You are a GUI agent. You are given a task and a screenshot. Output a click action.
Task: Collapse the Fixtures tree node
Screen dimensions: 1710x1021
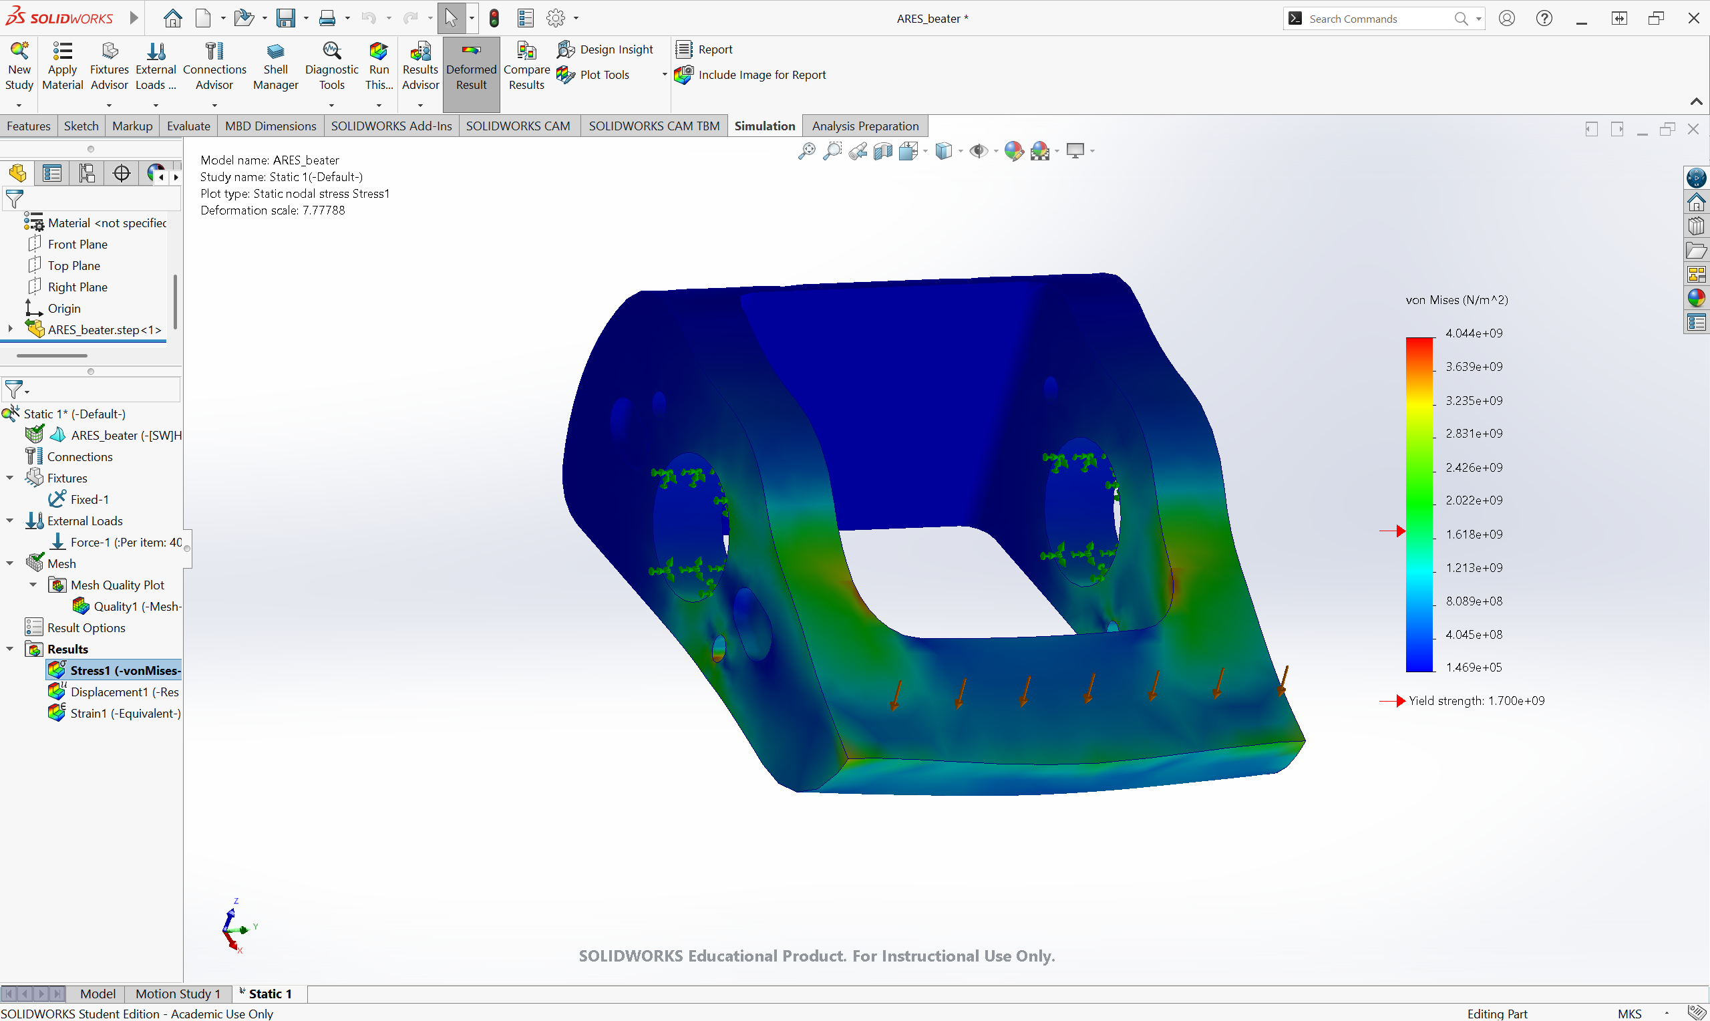tap(9, 478)
